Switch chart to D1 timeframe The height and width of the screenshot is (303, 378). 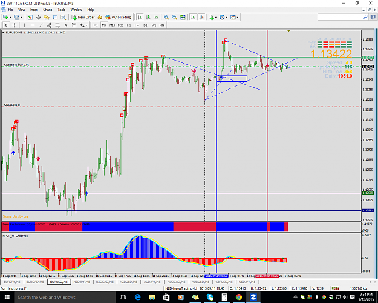coord(145,25)
